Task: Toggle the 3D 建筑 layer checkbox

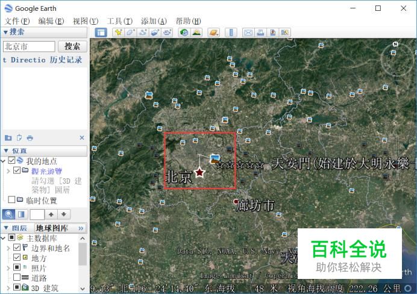Action: click(16, 287)
